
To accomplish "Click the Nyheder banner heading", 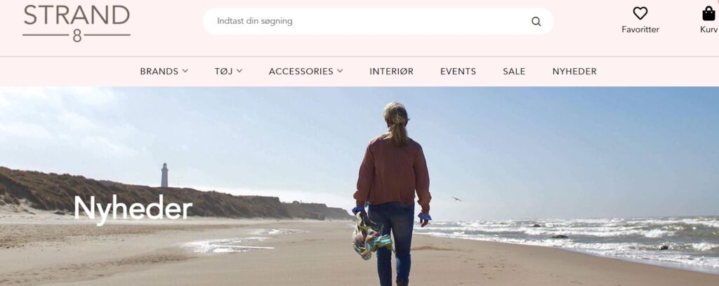I will click(133, 208).
